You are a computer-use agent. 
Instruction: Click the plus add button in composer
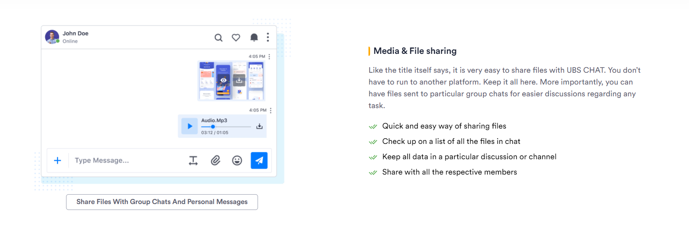pyautogui.click(x=57, y=160)
